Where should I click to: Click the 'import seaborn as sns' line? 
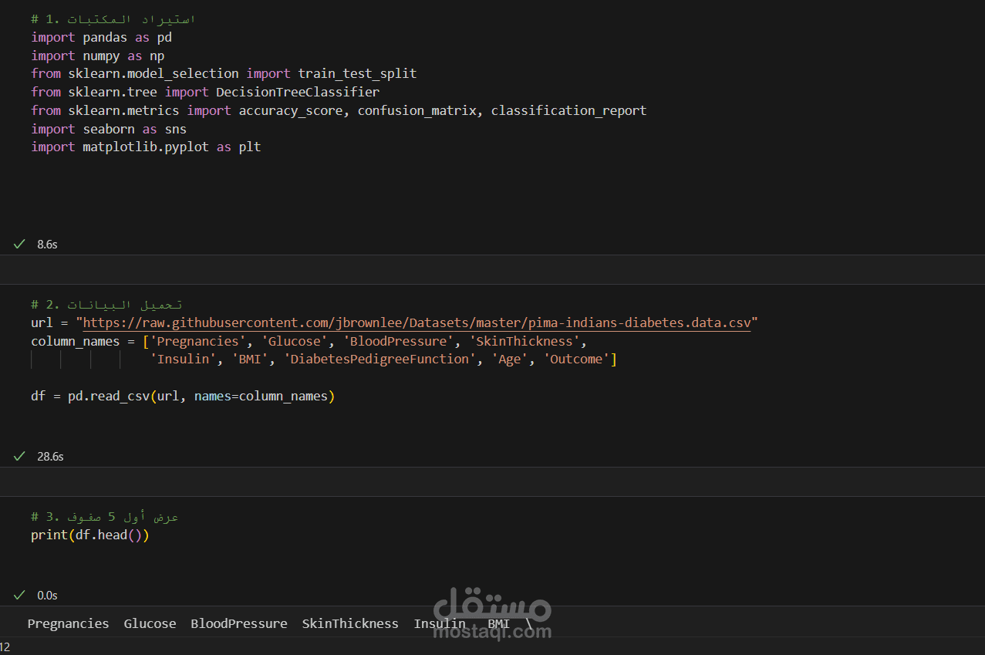pos(109,129)
